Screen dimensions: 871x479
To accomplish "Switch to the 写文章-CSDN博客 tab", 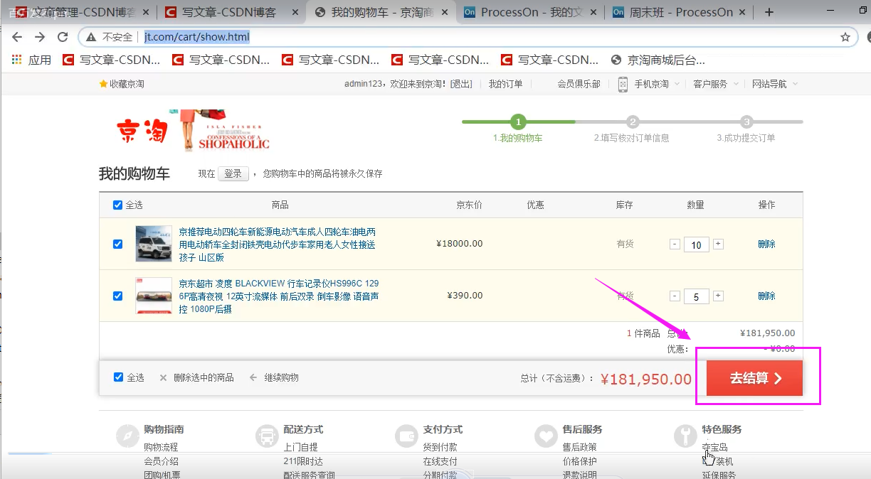I will tap(231, 12).
